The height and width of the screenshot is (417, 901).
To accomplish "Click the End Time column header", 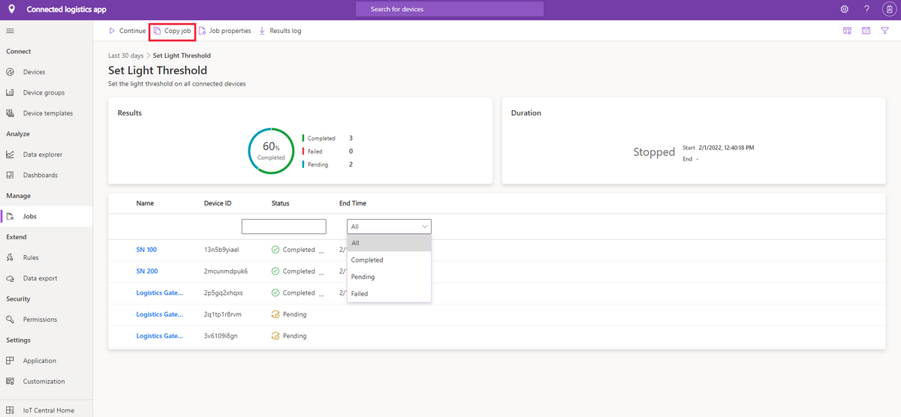I will tap(353, 203).
